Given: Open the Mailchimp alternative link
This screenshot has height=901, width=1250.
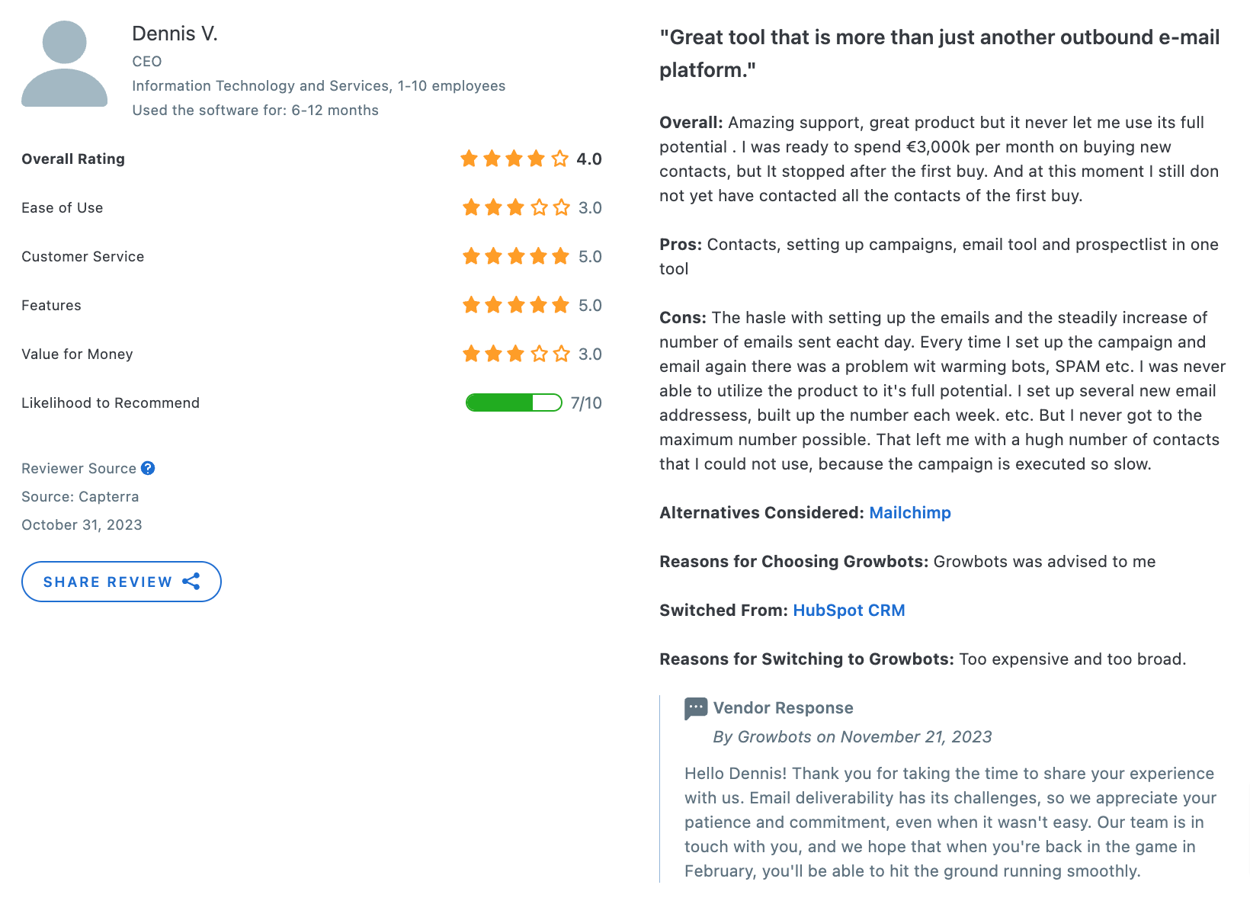Looking at the screenshot, I should click(910, 513).
